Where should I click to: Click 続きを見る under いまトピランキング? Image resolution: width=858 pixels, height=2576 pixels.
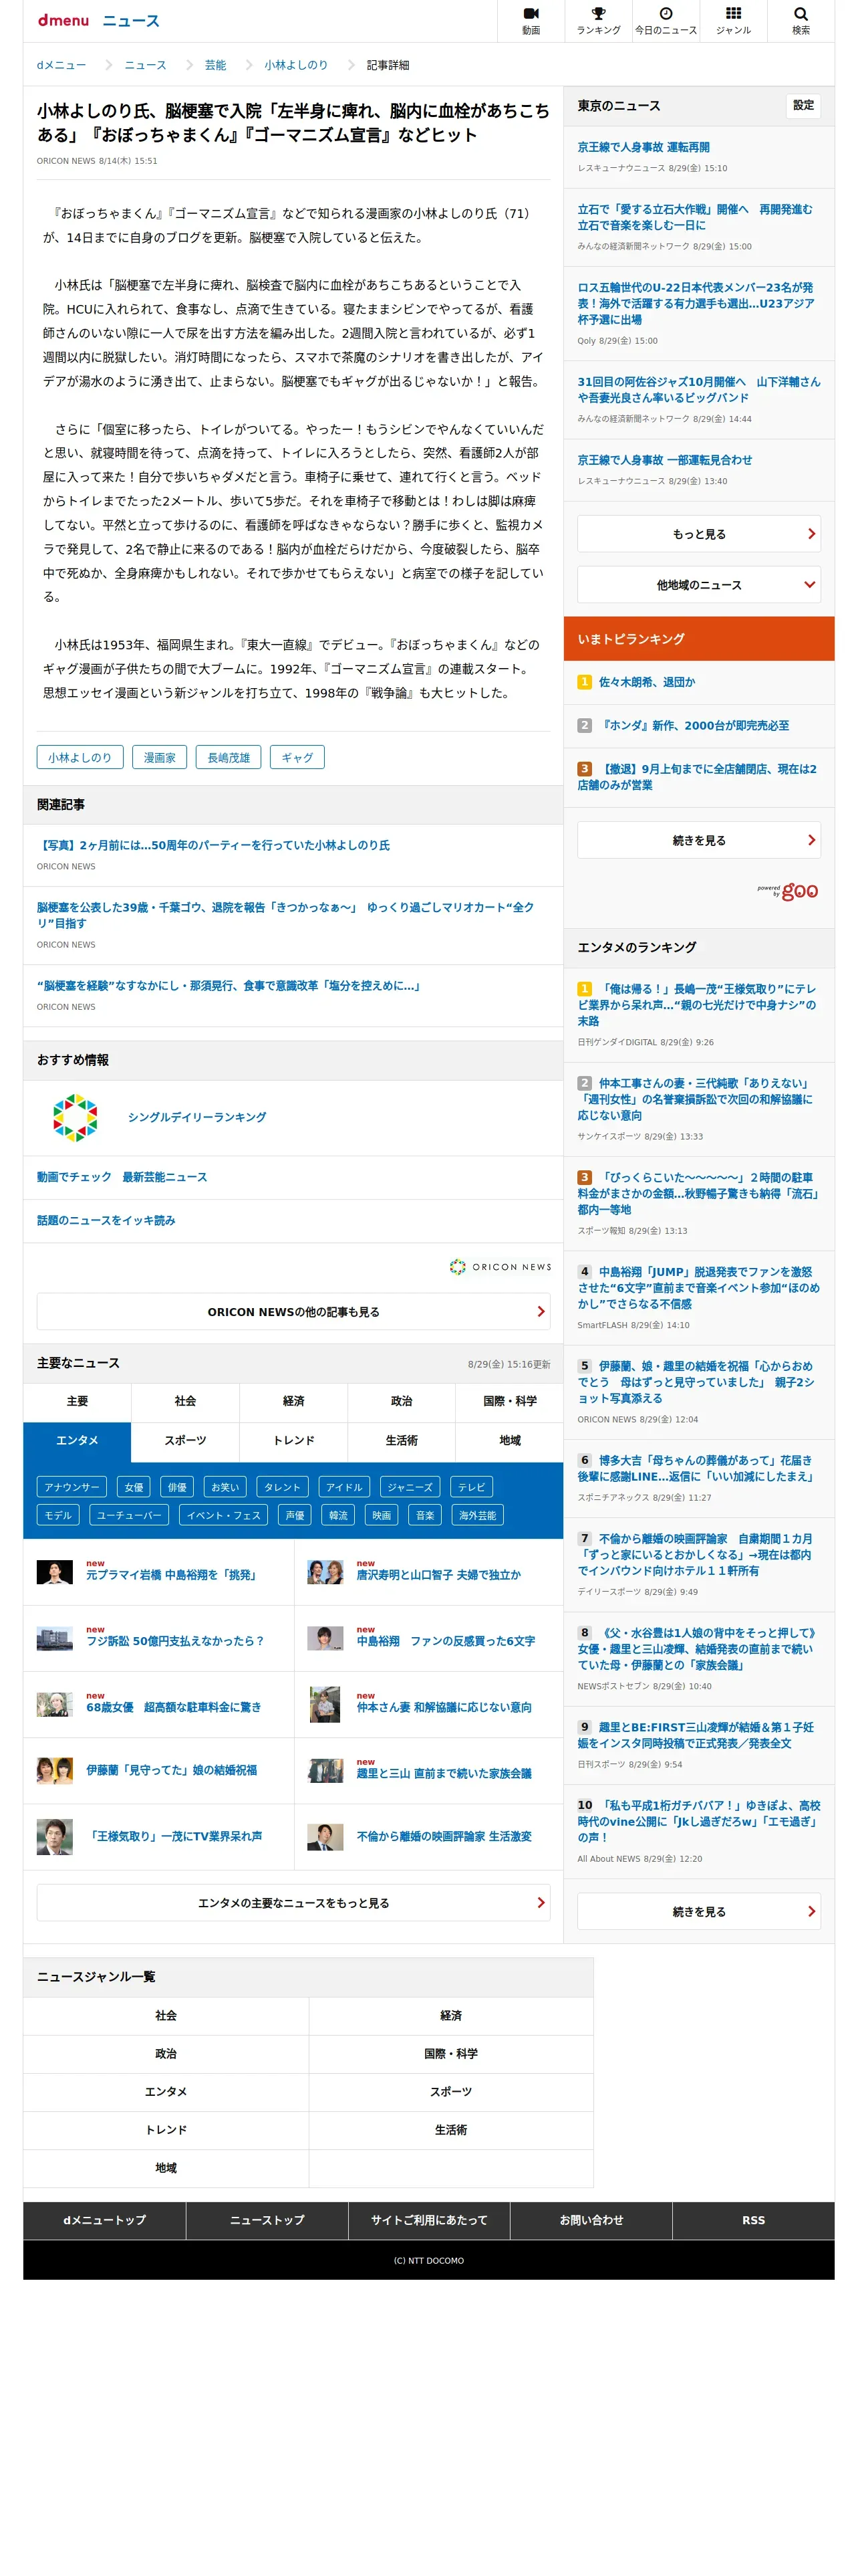[x=698, y=840]
